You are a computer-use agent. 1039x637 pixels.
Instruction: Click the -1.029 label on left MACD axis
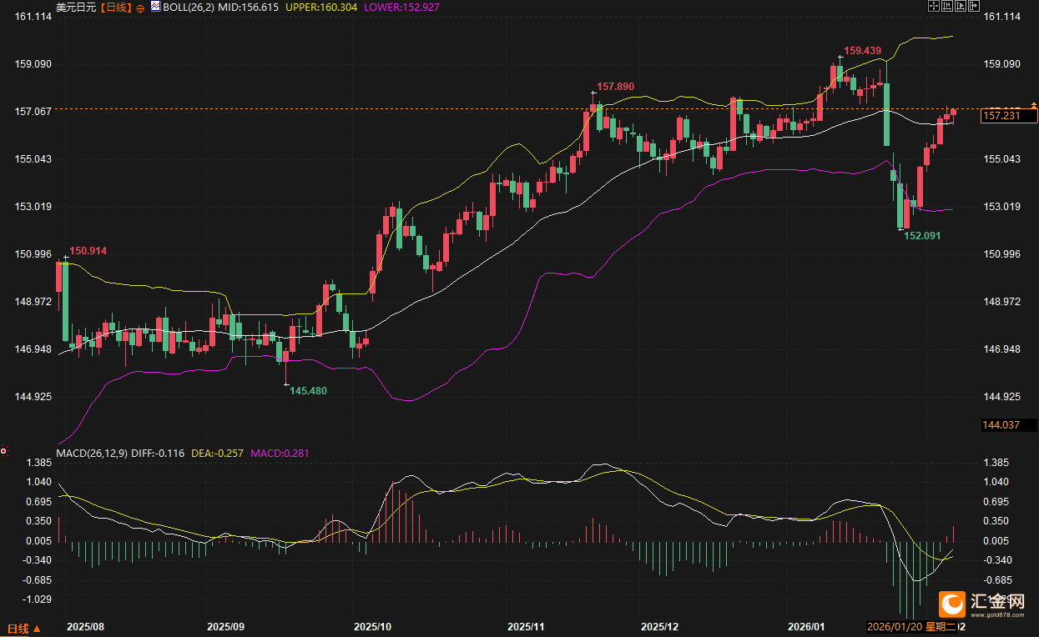(x=38, y=599)
